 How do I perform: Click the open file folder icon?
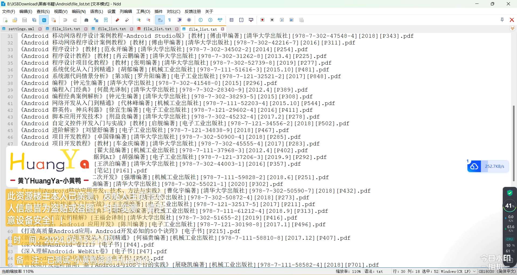pos(15,20)
